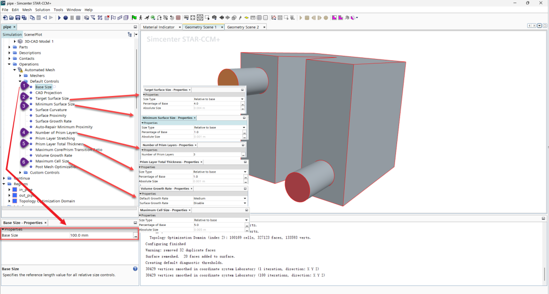The height and width of the screenshot is (294, 549).
Task: Click the previous view left arrow
Action: pyautogui.click(x=222, y=17)
